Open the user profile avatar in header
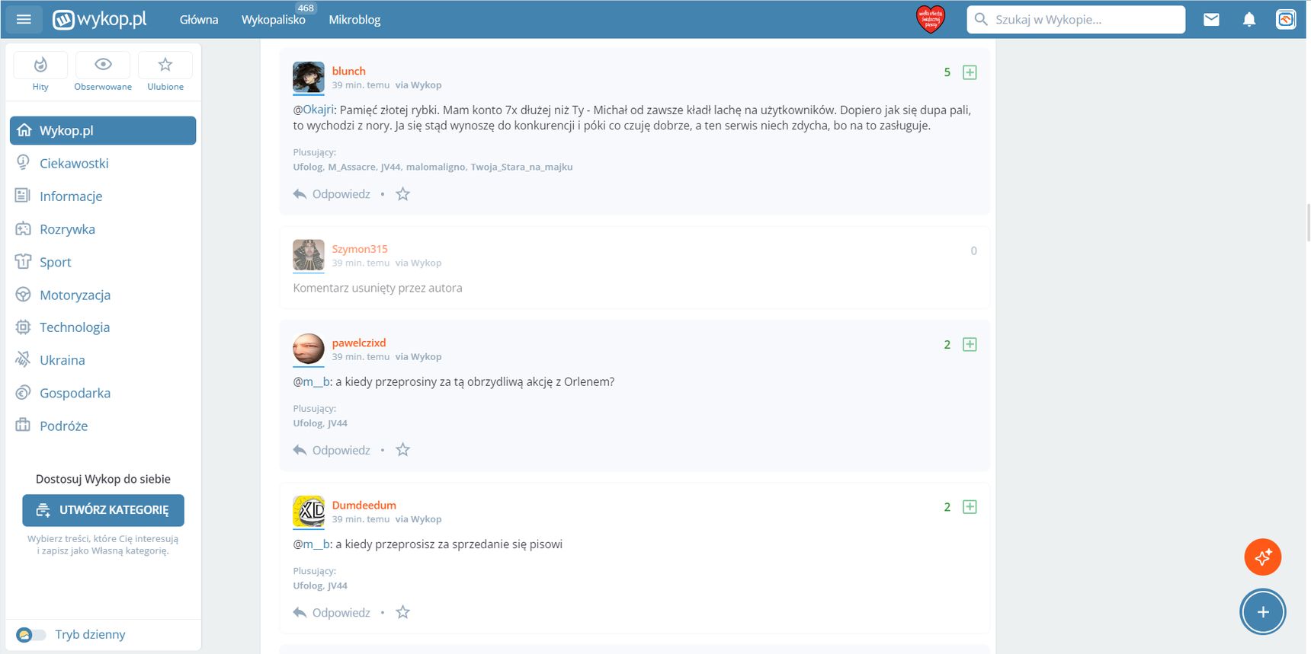Screen dimensions: 1311x654 1286,19
